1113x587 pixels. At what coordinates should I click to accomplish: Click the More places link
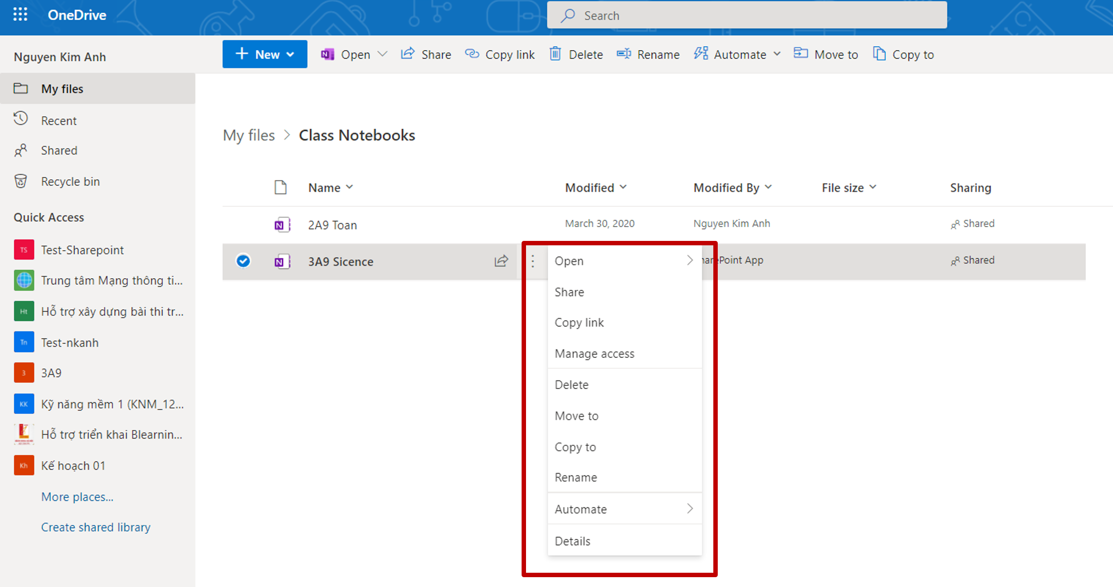pos(77,497)
